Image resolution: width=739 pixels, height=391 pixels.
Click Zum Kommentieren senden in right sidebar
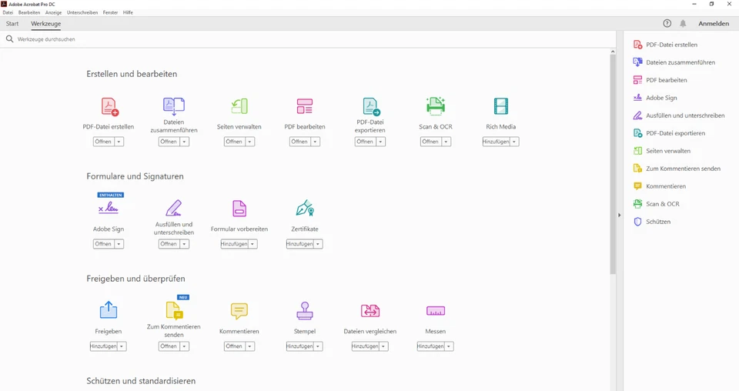[x=677, y=169]
